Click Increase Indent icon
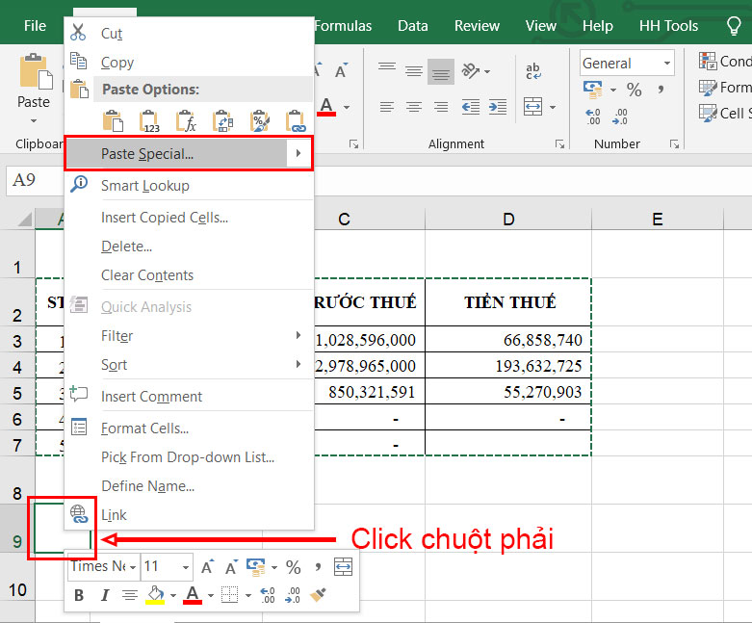 click(x=498, y=107)
